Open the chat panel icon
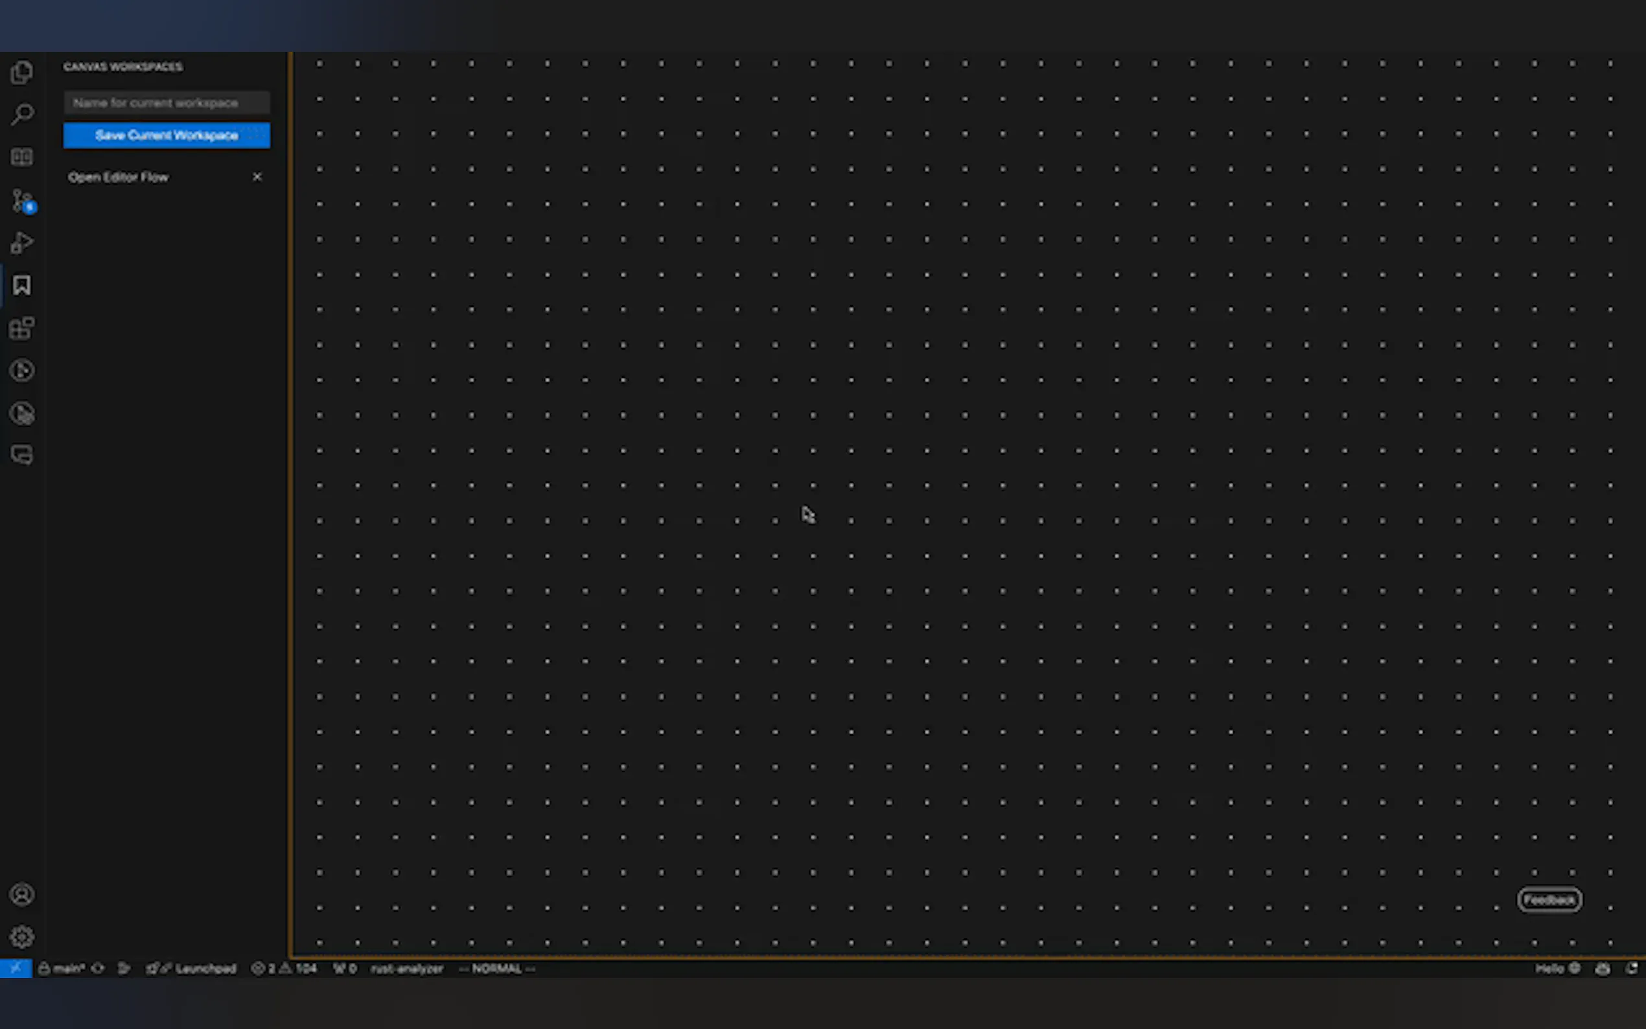Viewport: 1646px width, 1029px height. click(x=22, y=455)
